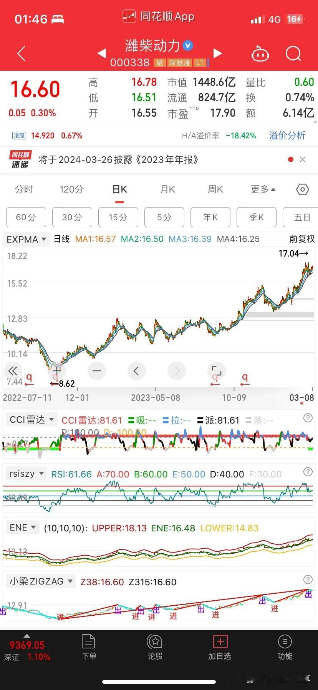Tap the UPPER:18.13 readout
318x690 pixels.
pyautogui.click(x=119, y=528)
